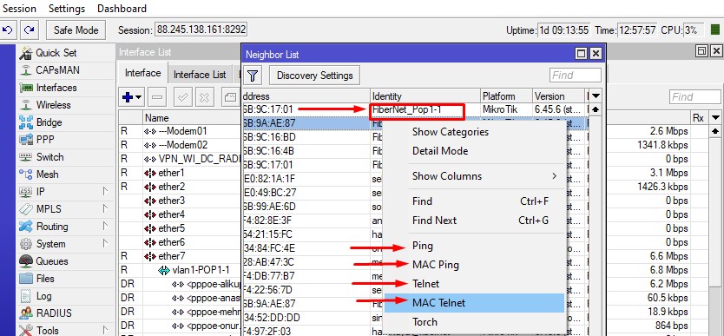Screen dimensions: 724x336
Task: Select the ether7 interface row
Action: pos(180,256)
